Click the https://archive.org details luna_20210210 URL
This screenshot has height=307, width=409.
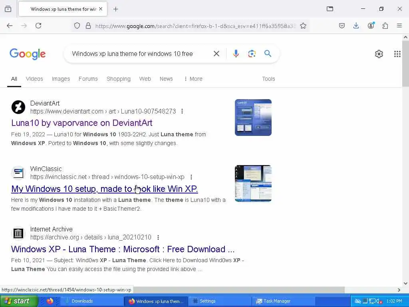coord(91,237)
